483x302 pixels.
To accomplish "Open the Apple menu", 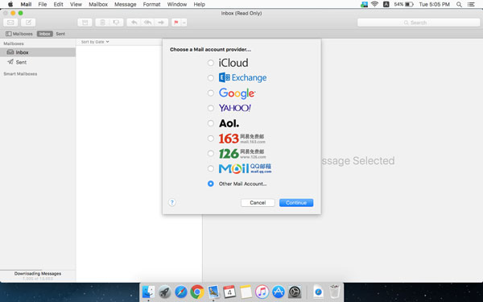I will click(10, 4).
